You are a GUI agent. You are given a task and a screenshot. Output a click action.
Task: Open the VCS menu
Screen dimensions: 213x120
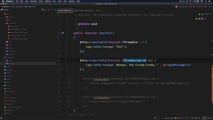pos(65,1)
